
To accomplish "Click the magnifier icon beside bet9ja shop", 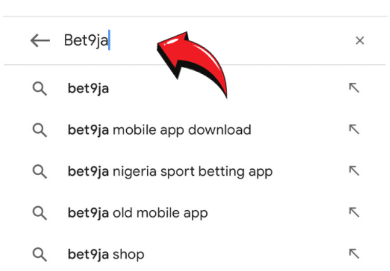I will pos(40,254).
